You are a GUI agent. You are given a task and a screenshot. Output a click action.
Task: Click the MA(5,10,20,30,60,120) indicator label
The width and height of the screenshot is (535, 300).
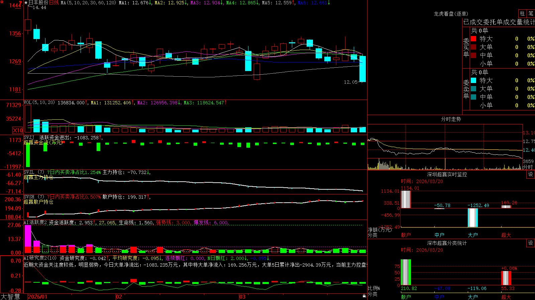pos(89,3)
